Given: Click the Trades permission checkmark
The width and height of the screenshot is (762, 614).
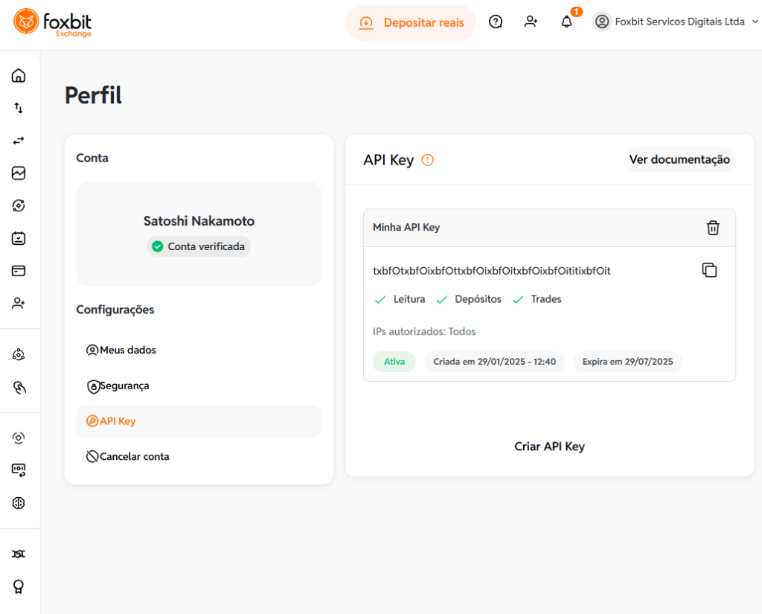Looking at the screenshot, I should [518, 299].
